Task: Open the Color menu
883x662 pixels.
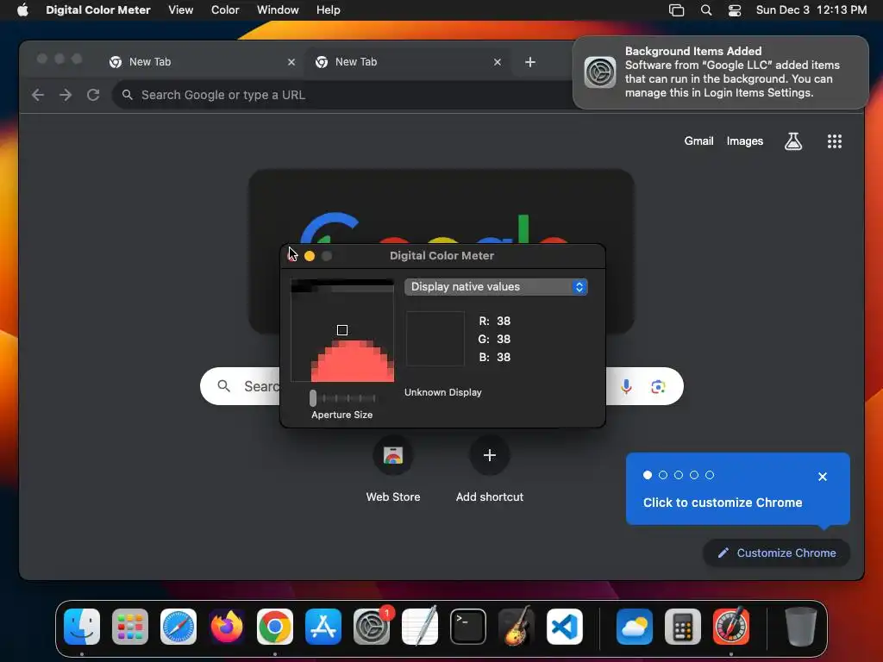Action: [x=225, y=10]
